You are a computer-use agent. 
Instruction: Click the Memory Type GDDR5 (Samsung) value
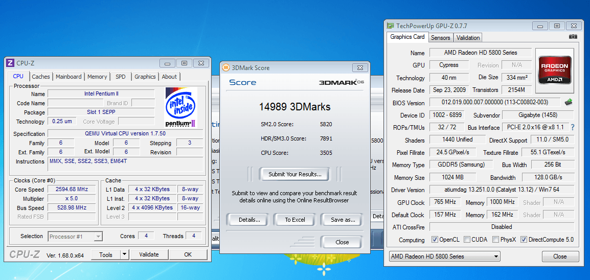click(x=462, y=165)
